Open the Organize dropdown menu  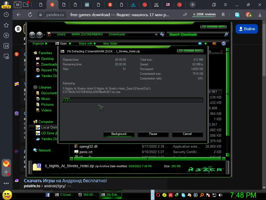40,43
